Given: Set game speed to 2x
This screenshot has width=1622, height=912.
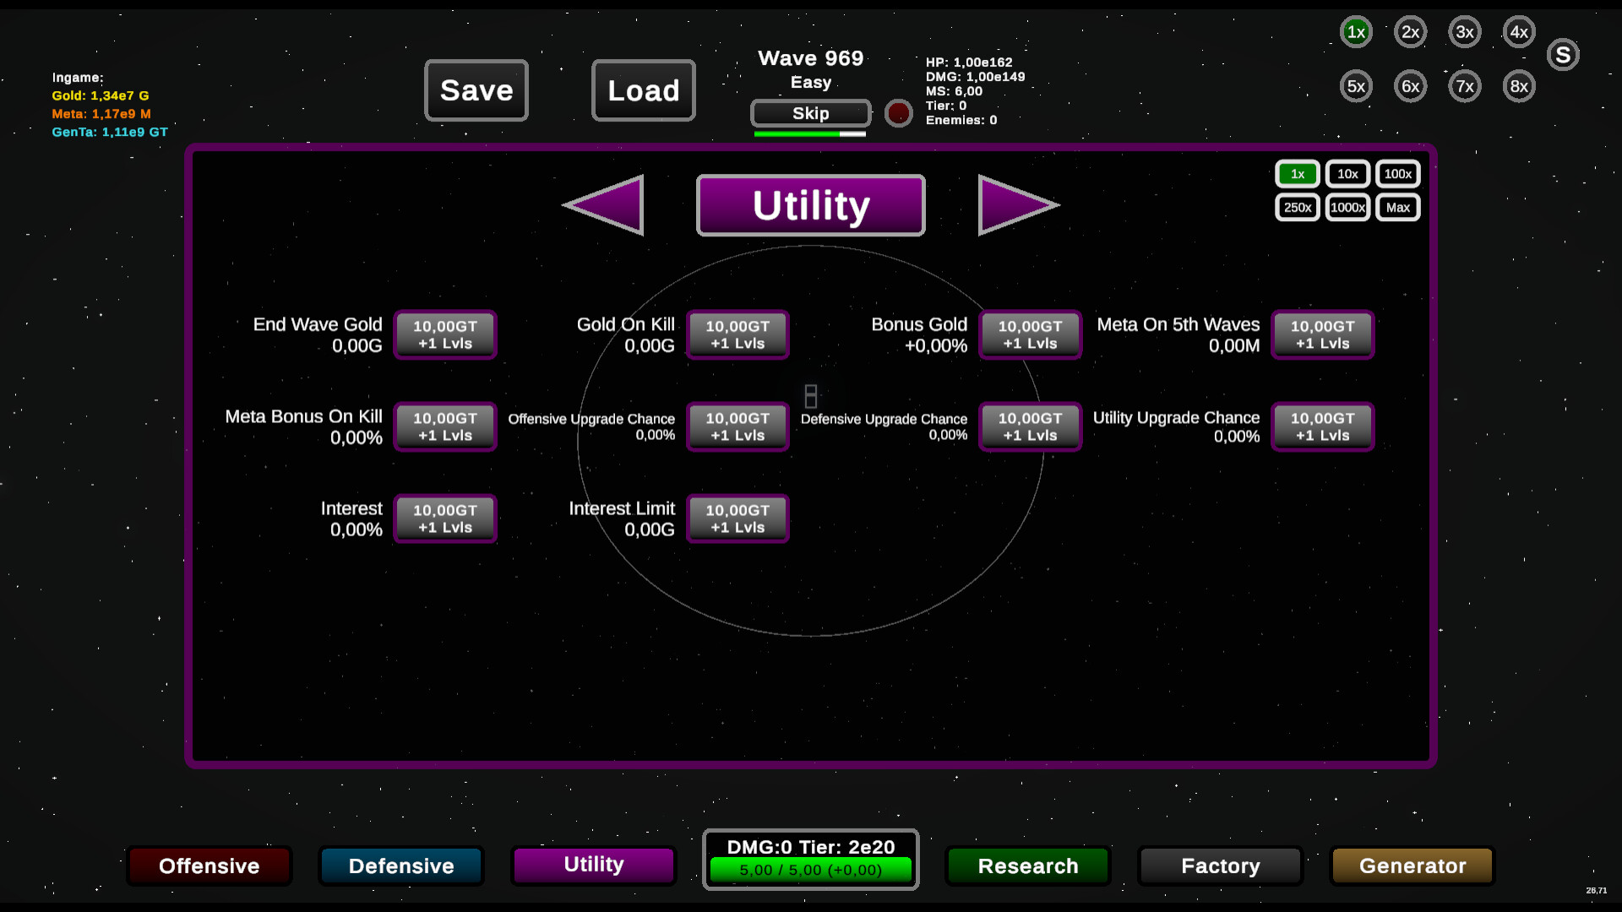Looking at the screenshot, I should tap(1410, 32).
